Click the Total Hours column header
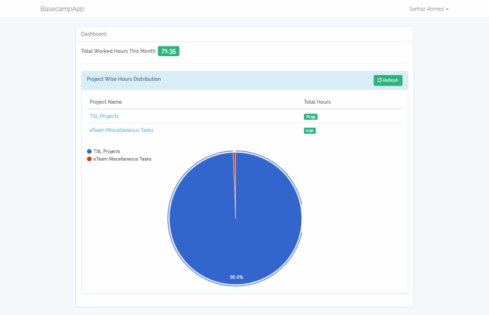 click(x=317, y=102)
